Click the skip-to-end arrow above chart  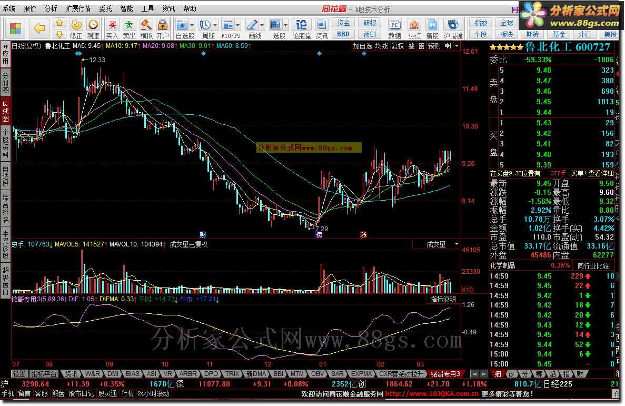coord(448,46)
